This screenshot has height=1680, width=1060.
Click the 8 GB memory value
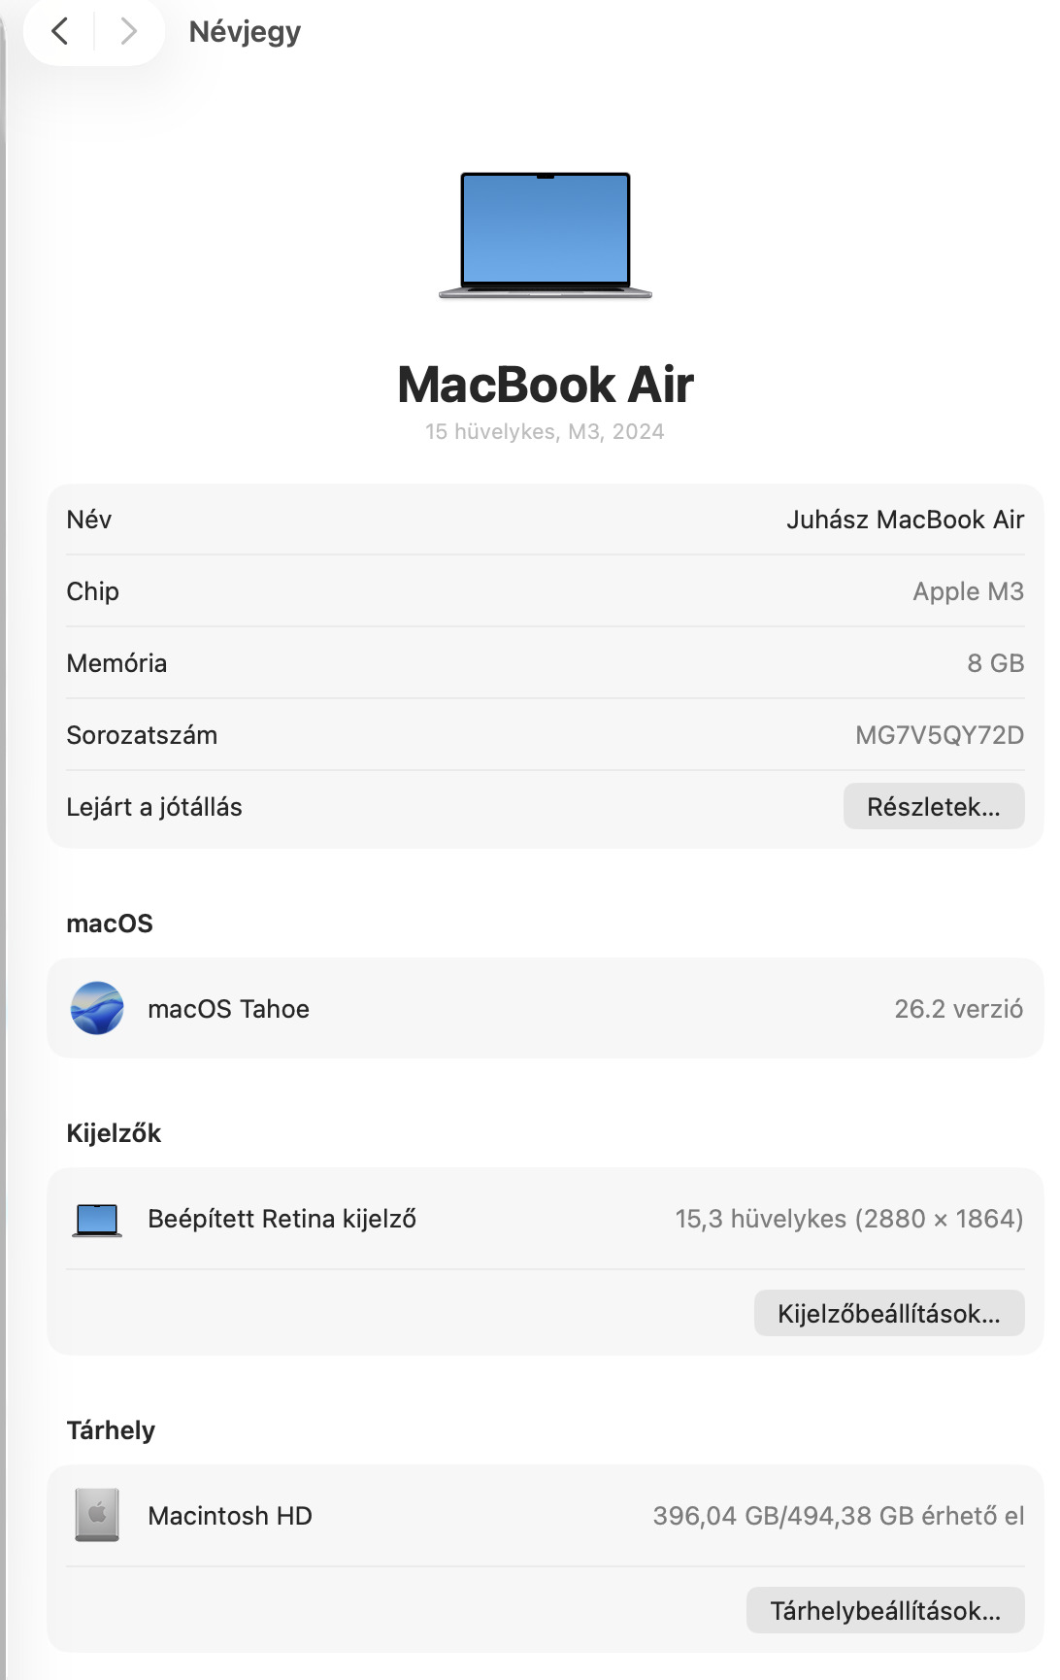click(x=996, y=663)
